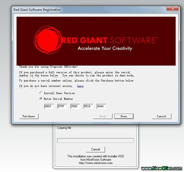Cancel the file copying in installer window
This screenshot has height=172, width=184.
(95, 149)
